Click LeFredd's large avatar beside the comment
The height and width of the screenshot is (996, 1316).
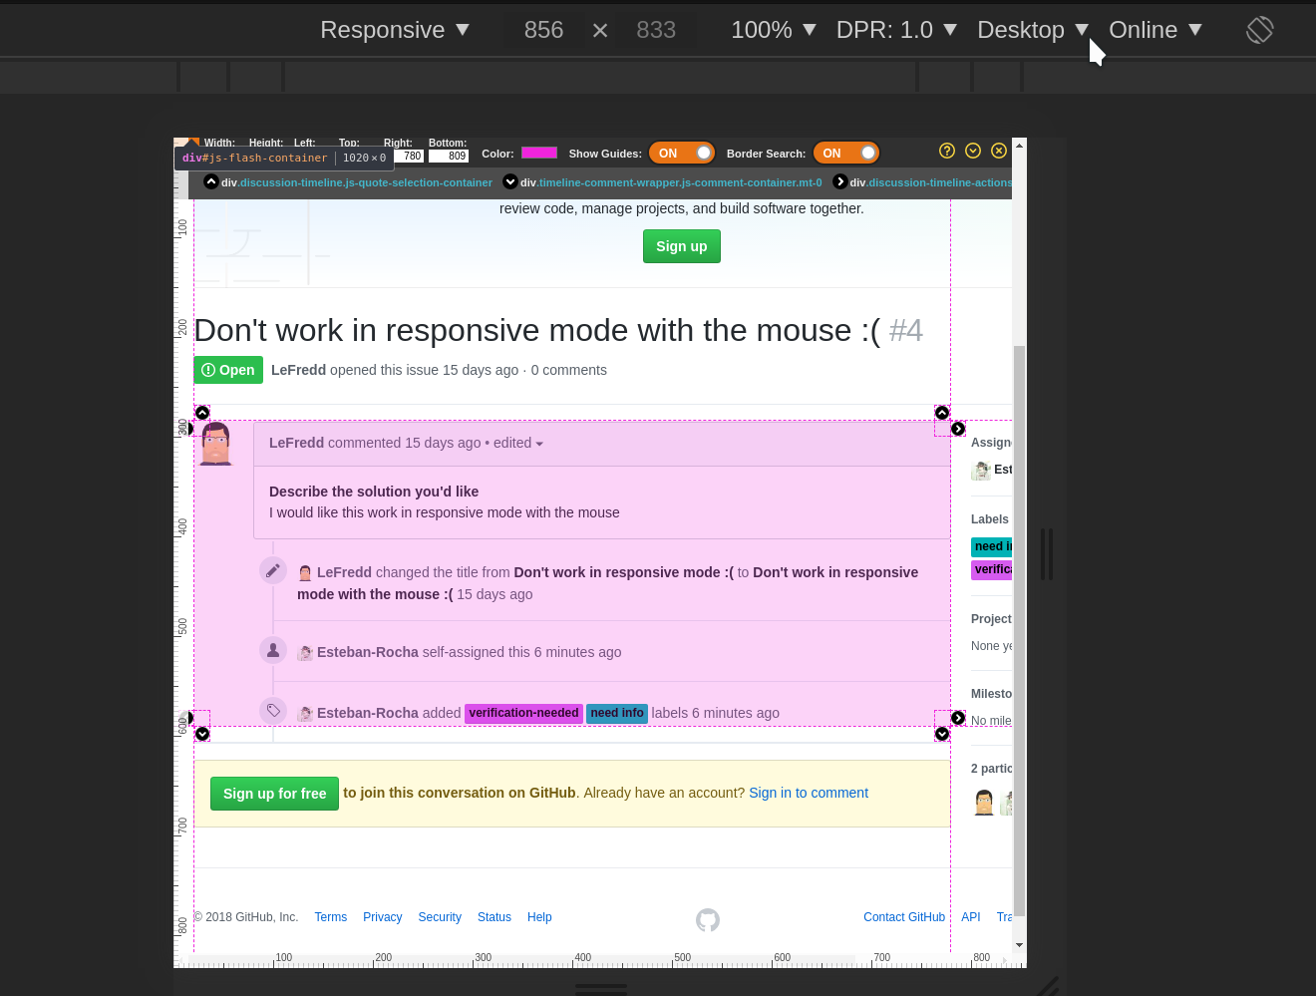(x=216, y=444)
